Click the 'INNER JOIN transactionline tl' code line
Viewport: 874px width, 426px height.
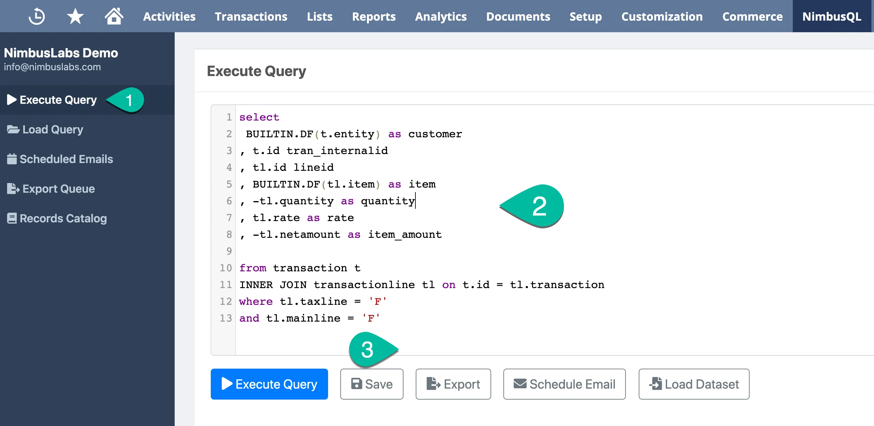click(x=422, y=284)
